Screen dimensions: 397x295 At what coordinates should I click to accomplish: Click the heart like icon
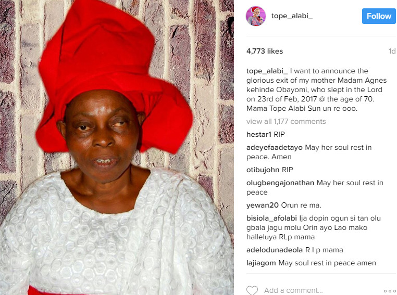tap(252, 290)
